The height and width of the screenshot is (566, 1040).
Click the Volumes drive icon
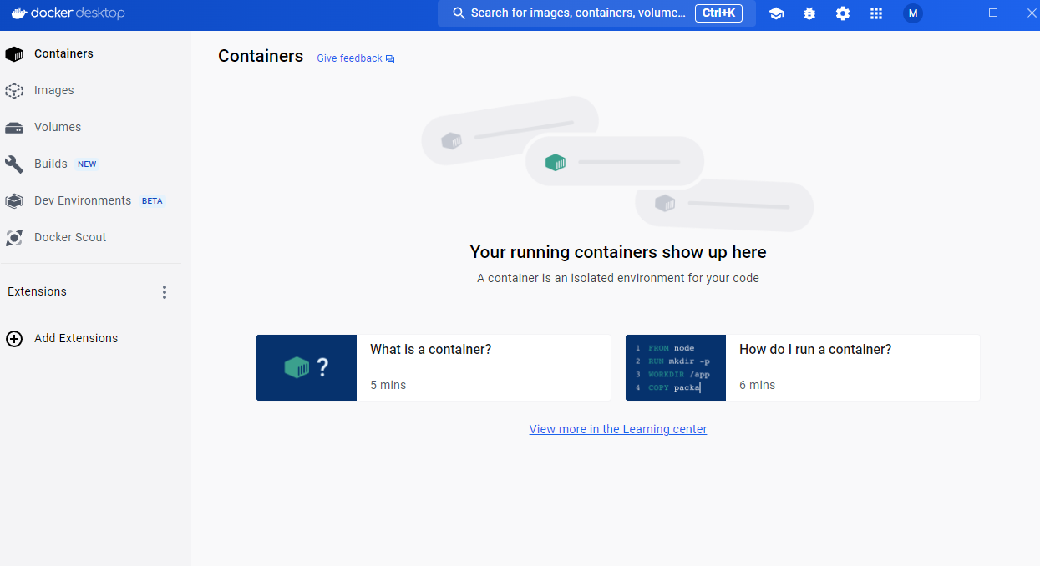click(14, 128)
